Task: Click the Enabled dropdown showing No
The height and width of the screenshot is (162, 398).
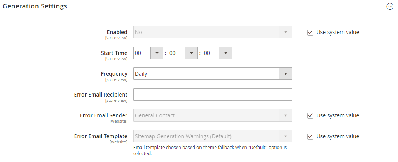Action: coord(206,32)
